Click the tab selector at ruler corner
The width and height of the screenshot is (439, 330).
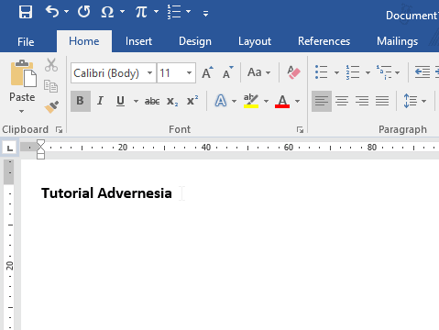[x=10, y=148]
